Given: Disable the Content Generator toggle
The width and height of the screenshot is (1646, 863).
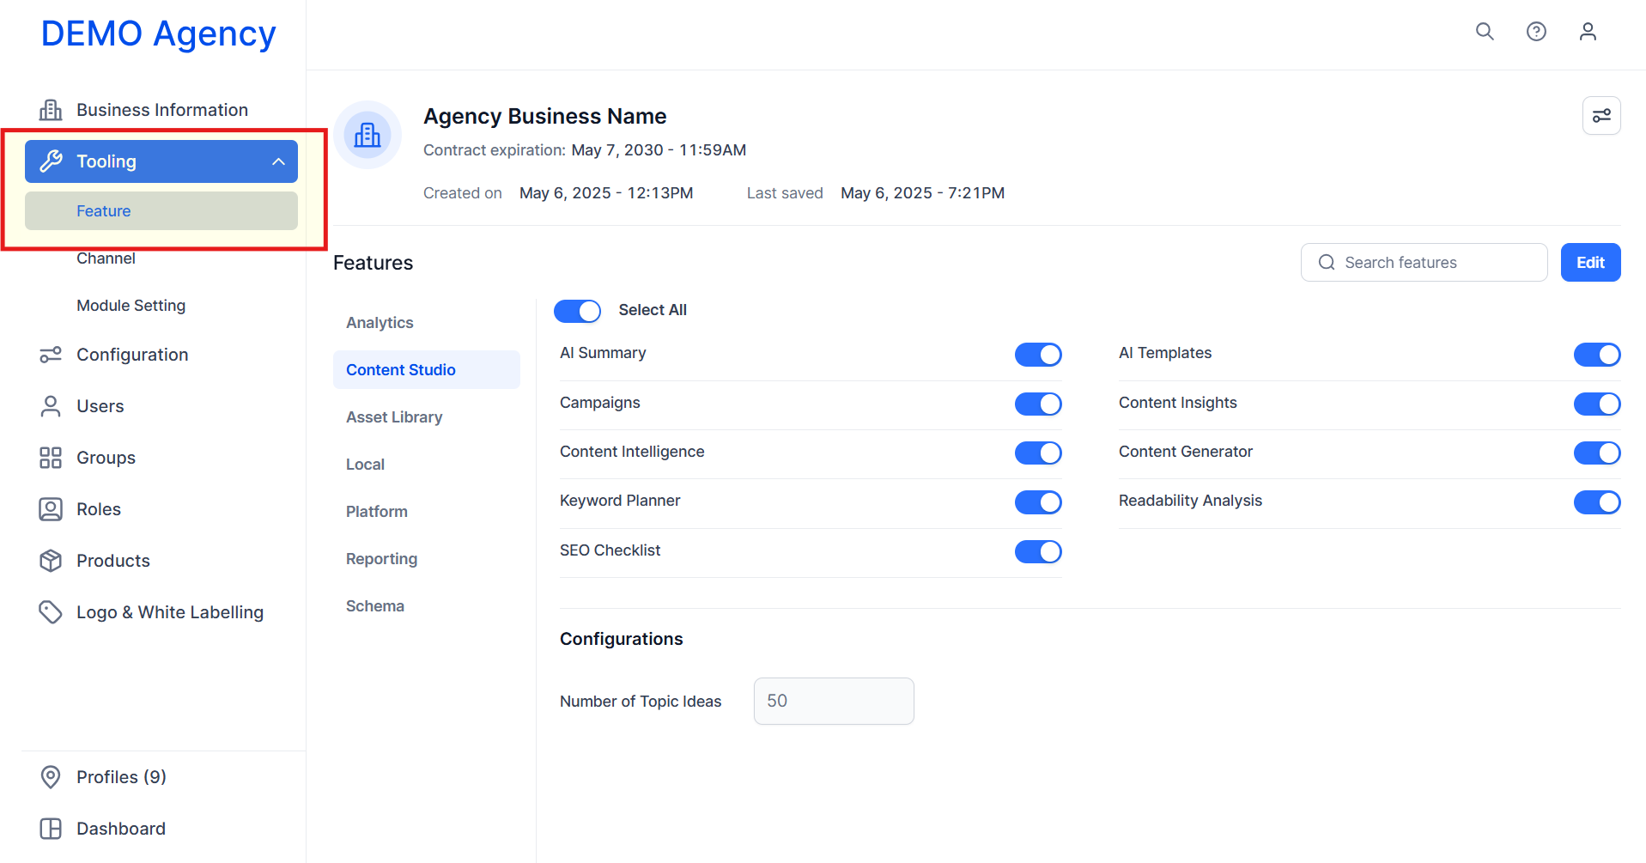Looking at the screenshot, I should 1597,453.
